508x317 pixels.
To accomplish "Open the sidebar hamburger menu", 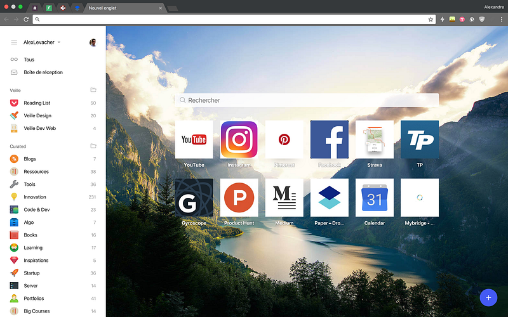I will [14, 42].
